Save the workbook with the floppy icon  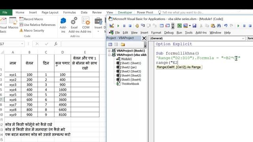(x=194, y=26)
